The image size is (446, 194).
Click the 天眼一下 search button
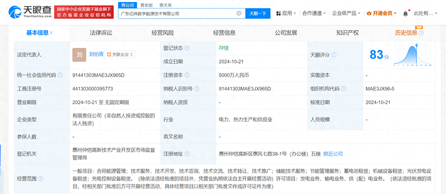pyautogui.click(x=258, y=13)
